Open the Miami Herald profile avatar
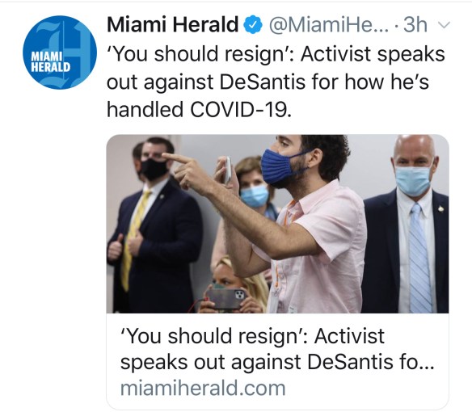Screen dimensions: 472x412 pos(60,53)
